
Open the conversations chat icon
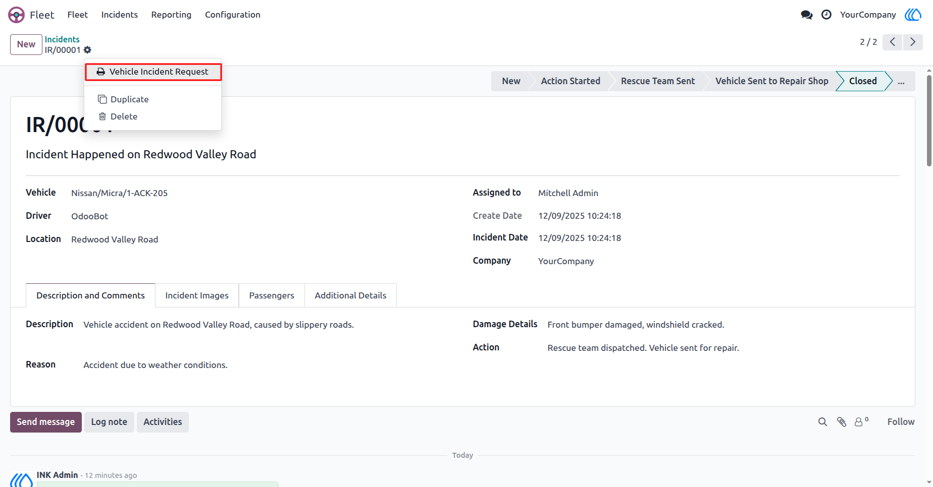click(x=807, y=15)
